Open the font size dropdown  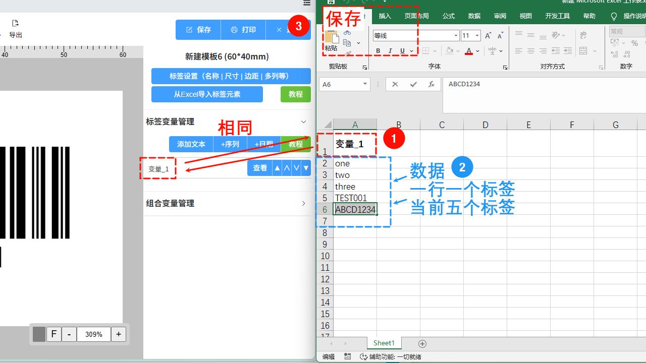coord(477,36)
